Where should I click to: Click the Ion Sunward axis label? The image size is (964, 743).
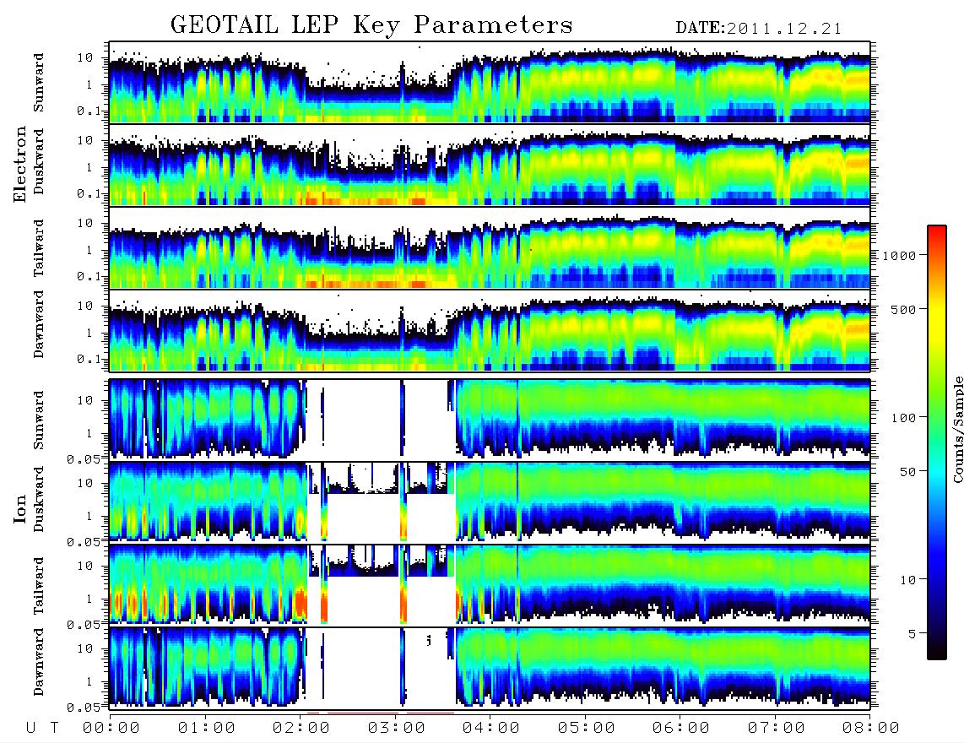pyautogui.click(x=39, y=420)
